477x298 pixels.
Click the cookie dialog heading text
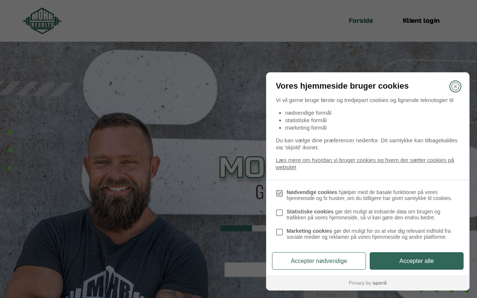click(342, 86)
